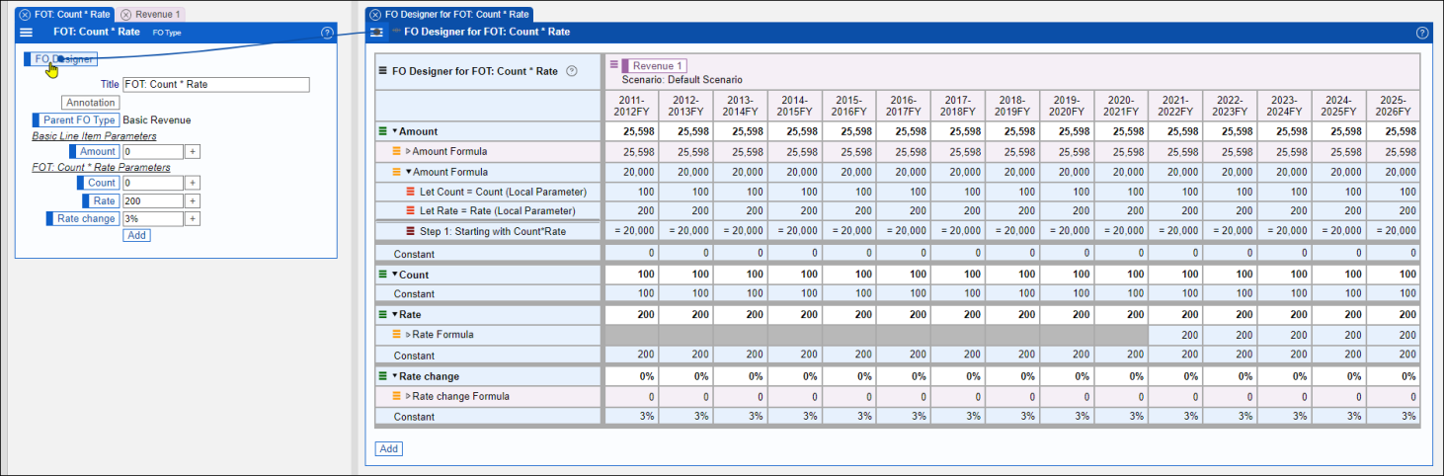Open green menu icon of Count row
The height and width of the screenshot is (476, 1444).
tap(383, 275)
